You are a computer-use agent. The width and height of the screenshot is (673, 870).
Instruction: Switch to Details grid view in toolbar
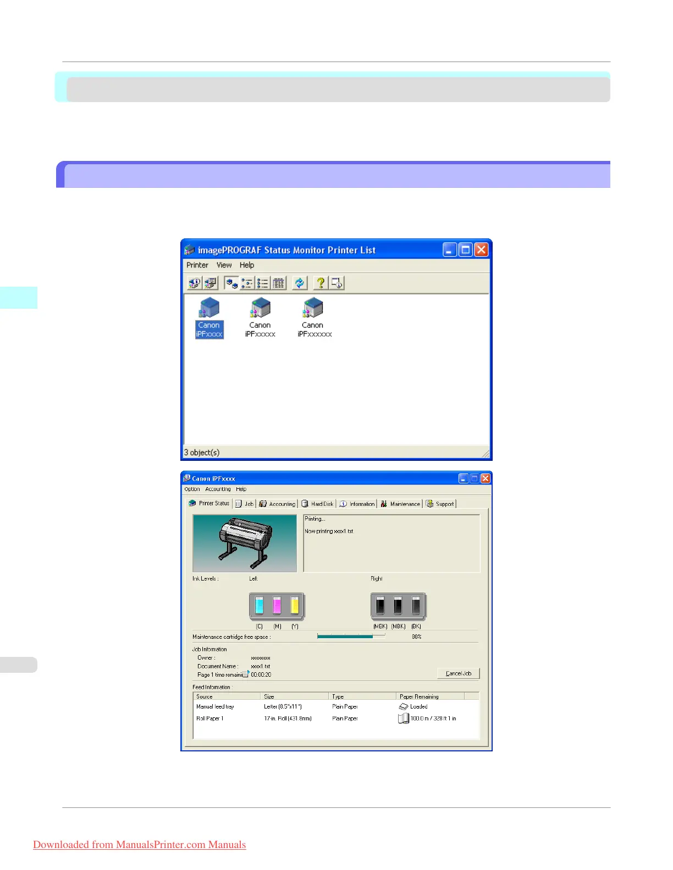pos(279,283)
